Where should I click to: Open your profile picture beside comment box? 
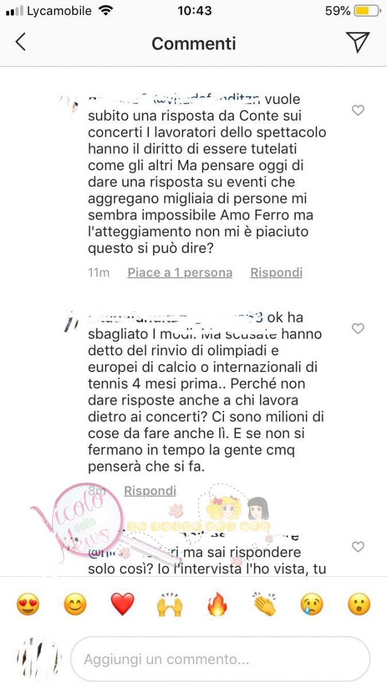[38, 659]
